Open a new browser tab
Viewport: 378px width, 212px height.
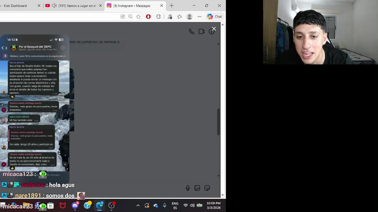(x=172, y=6)
